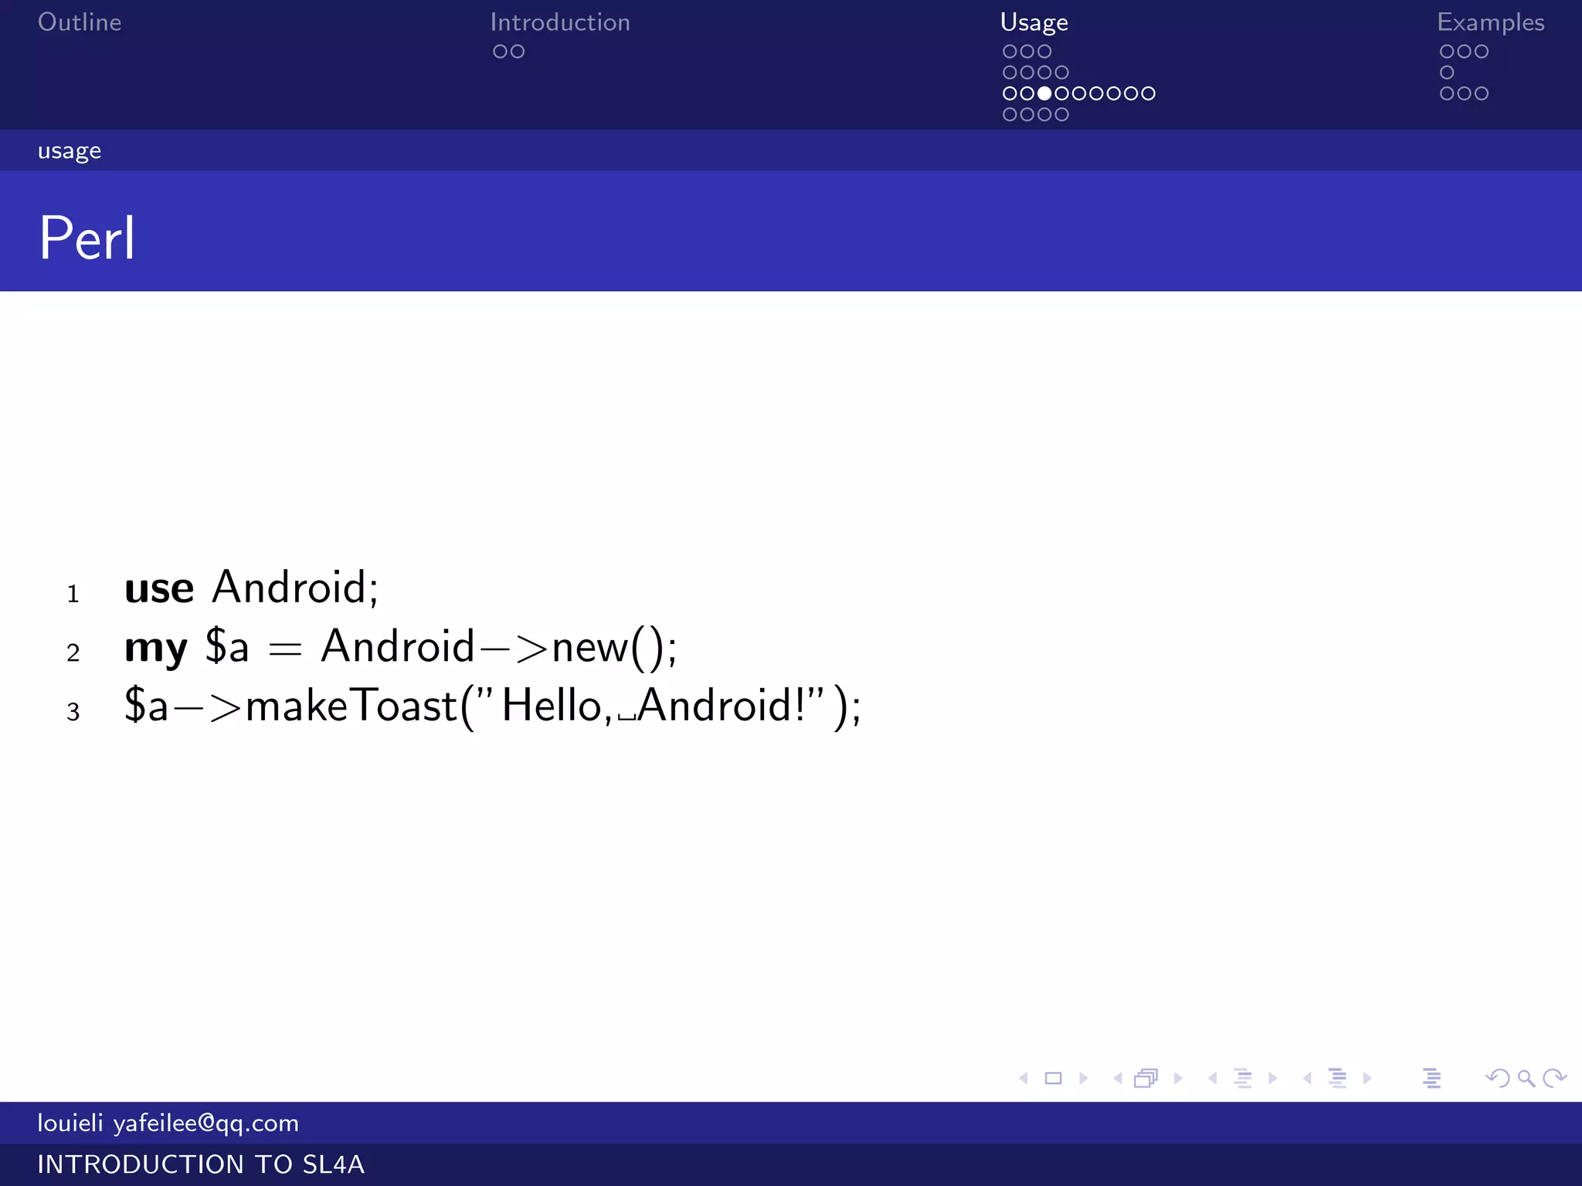Go to the next section with the right arrow

[1367, 1078]
